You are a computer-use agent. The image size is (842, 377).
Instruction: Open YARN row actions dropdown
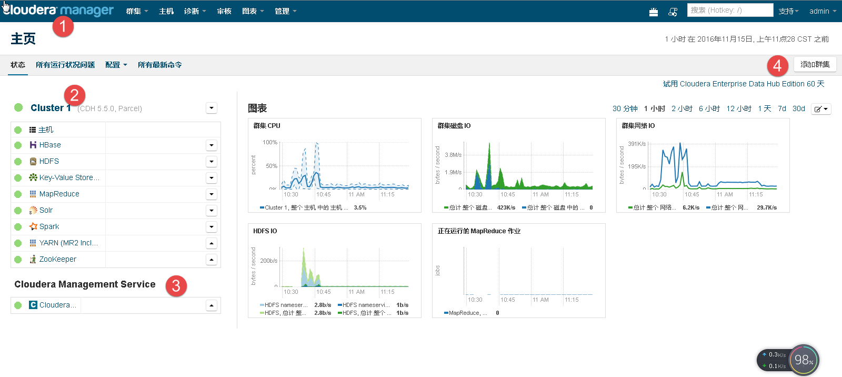click(x=212, y=243)
